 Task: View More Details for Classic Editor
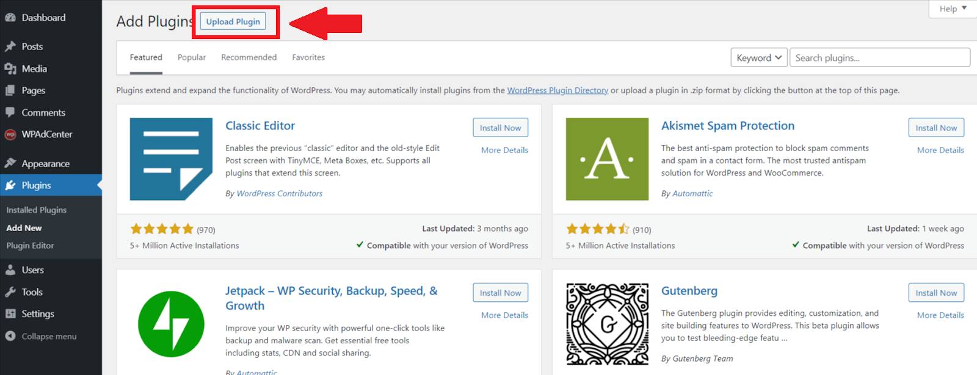click(504, 150)
